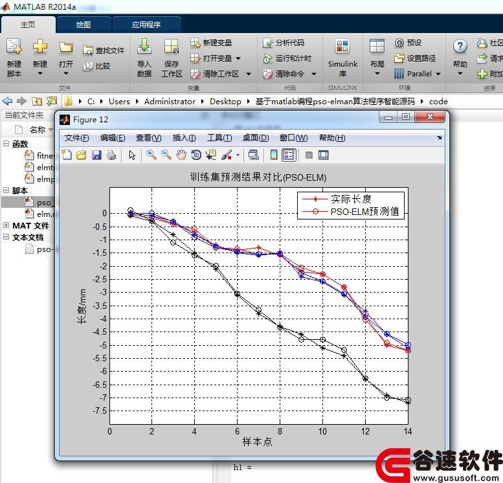The height and width of the screenshot is (483, 503).
Task: Click the forward arrow in the address bar
Action: (x=21, y=102)
